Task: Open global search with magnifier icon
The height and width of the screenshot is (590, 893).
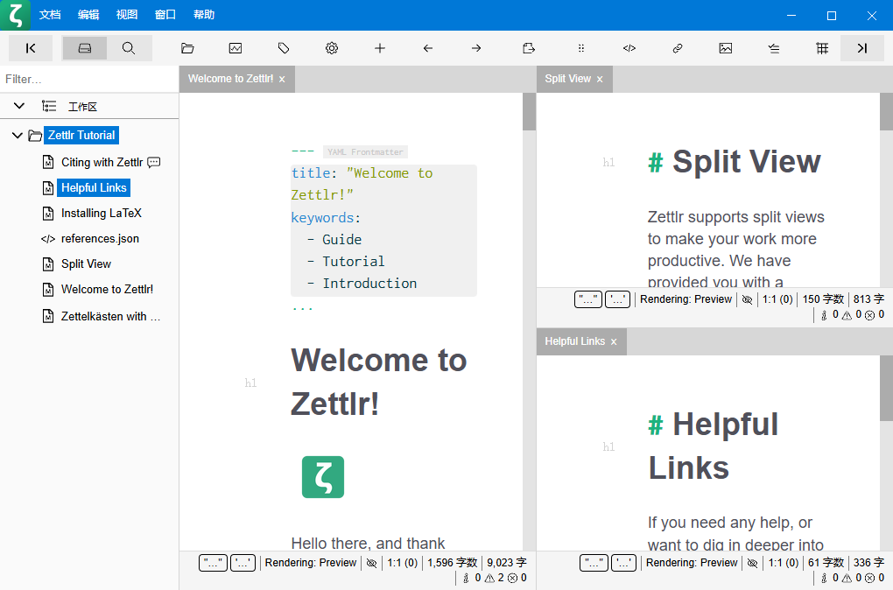Action: click(129, 48)
